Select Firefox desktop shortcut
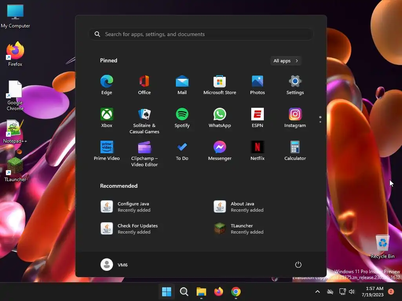Image resolution: width=402 pixels, height=301 pixels. pos(15,54)
